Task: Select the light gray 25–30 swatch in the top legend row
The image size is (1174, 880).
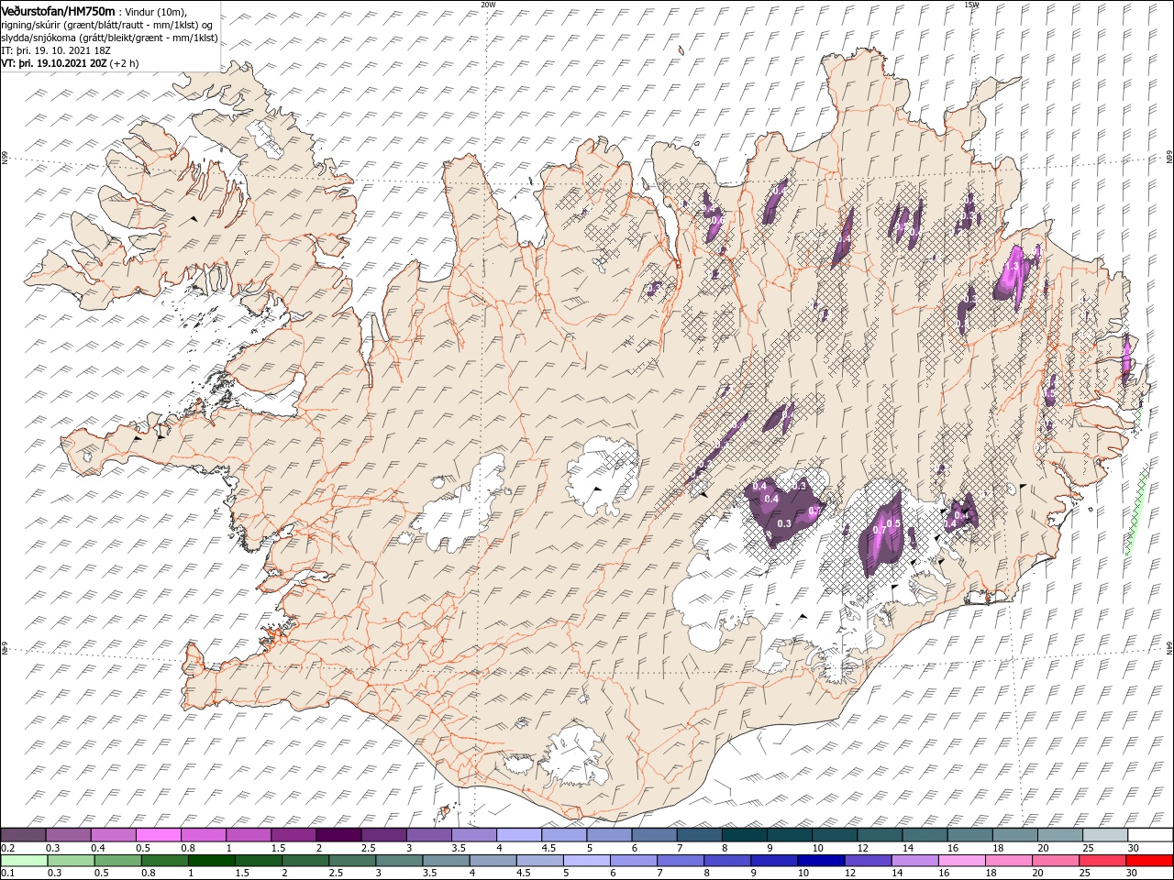Action: click(x=1105, y=835)
